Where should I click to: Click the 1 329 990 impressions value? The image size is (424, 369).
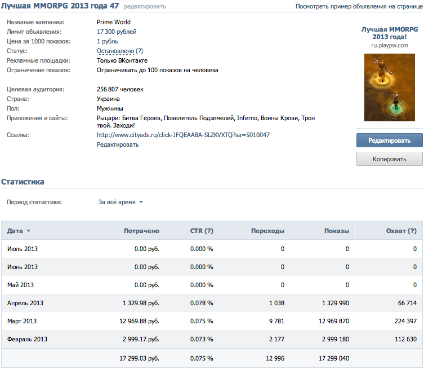pos(336,303)
